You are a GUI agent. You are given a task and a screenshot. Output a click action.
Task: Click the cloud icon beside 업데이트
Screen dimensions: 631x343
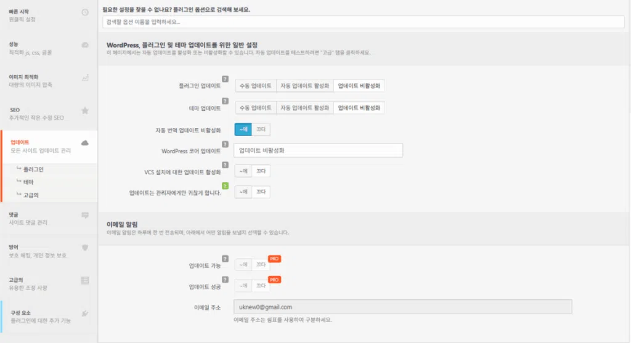click(85, 143)
